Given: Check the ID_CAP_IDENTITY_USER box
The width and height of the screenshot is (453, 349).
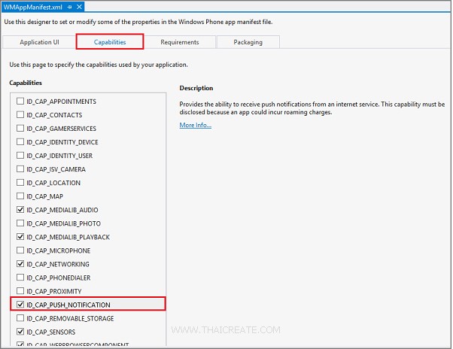Looking at the screenshot, I should [x=20, y=155].
